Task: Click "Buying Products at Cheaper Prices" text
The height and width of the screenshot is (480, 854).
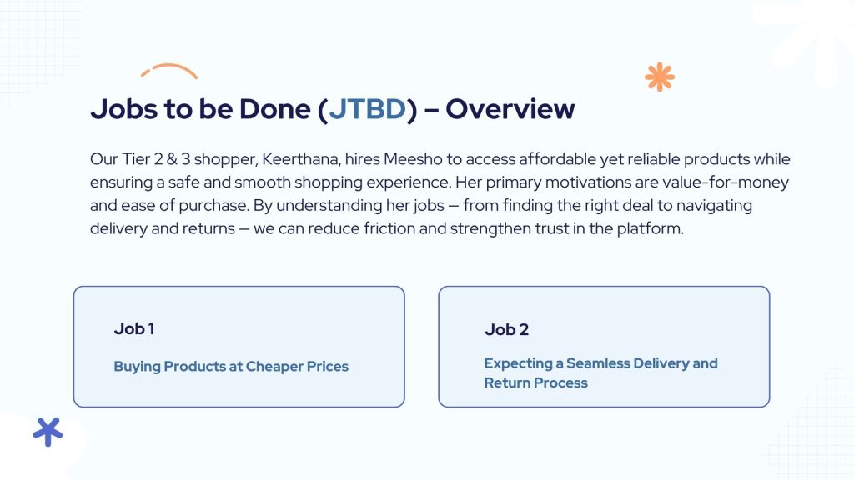Action: coord(231,366)
